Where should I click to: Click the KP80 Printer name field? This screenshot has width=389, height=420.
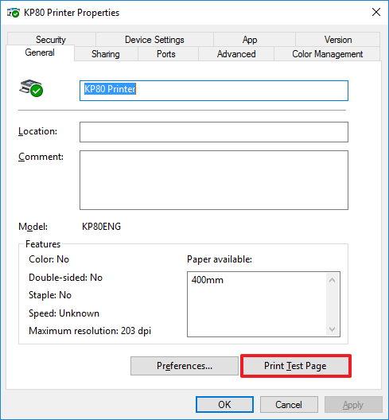214,91
